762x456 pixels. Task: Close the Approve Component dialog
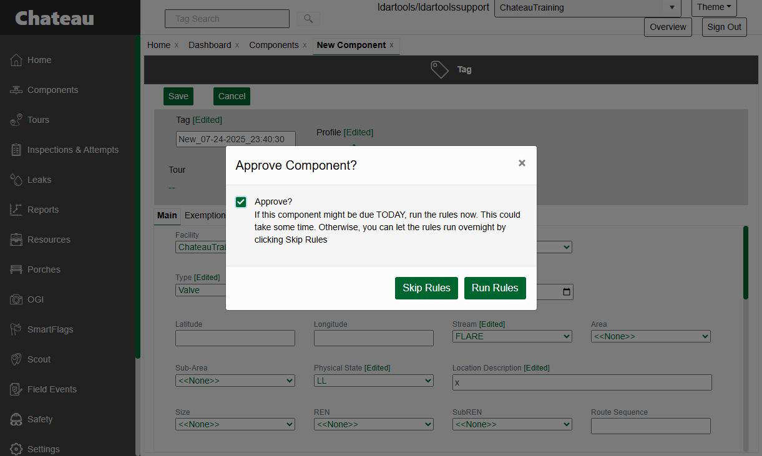click(522, 163)
